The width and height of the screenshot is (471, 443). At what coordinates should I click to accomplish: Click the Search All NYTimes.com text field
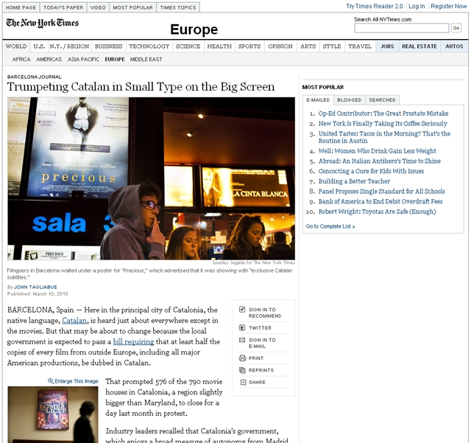[401, 28]
